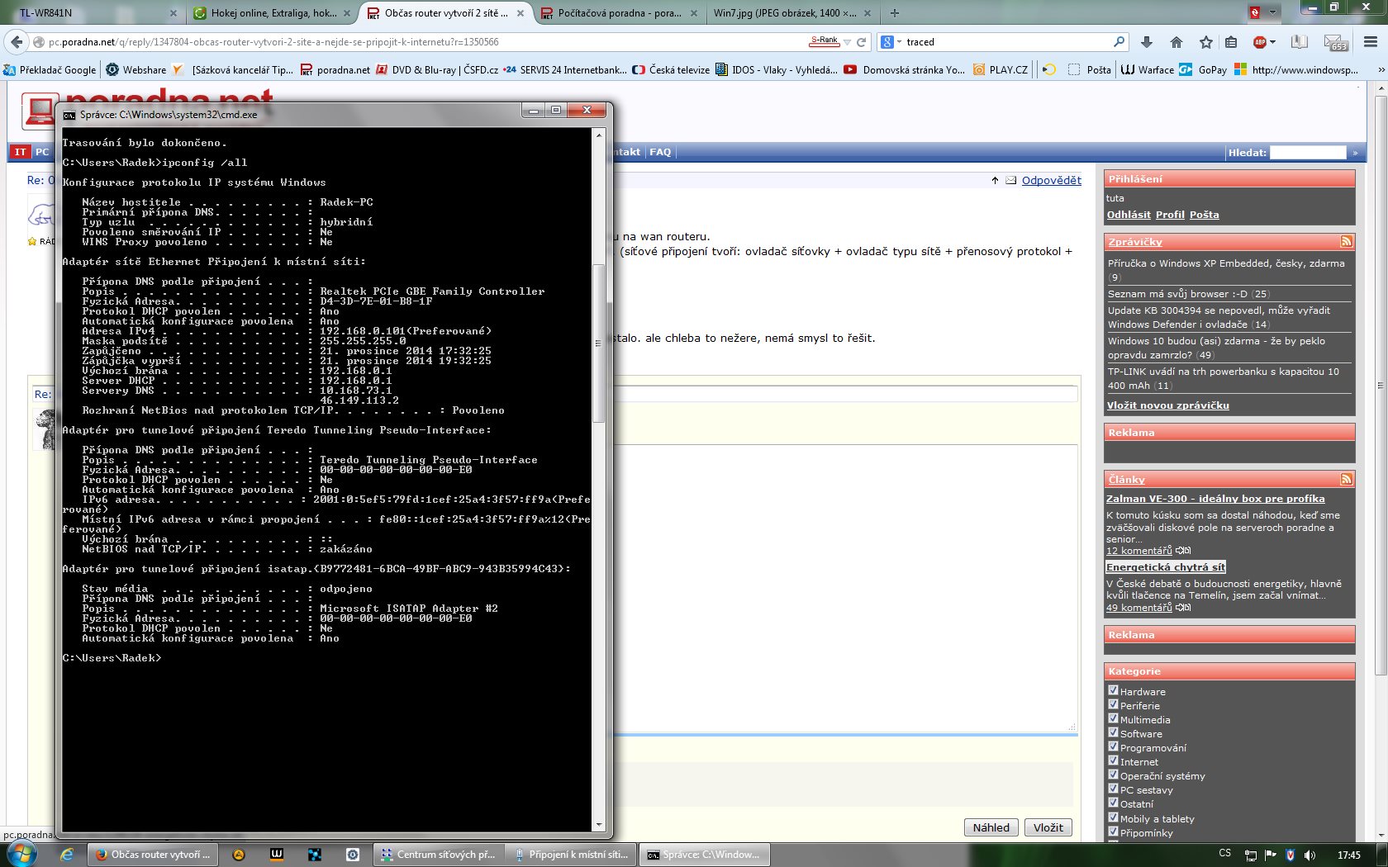Viewport: 1388px width, 867px height.
Task: Click the RSS icon in Zprávičky header
Action: coord(1346,241)
